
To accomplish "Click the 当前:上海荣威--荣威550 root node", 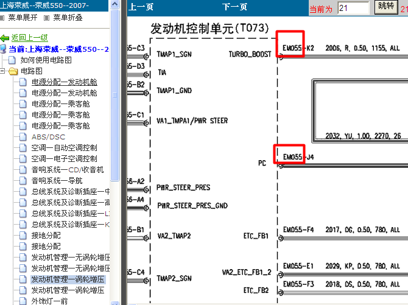I will coord(58,49).
